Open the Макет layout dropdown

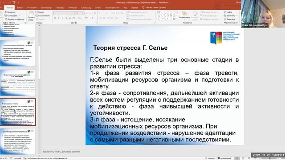(x=41, y=12)
